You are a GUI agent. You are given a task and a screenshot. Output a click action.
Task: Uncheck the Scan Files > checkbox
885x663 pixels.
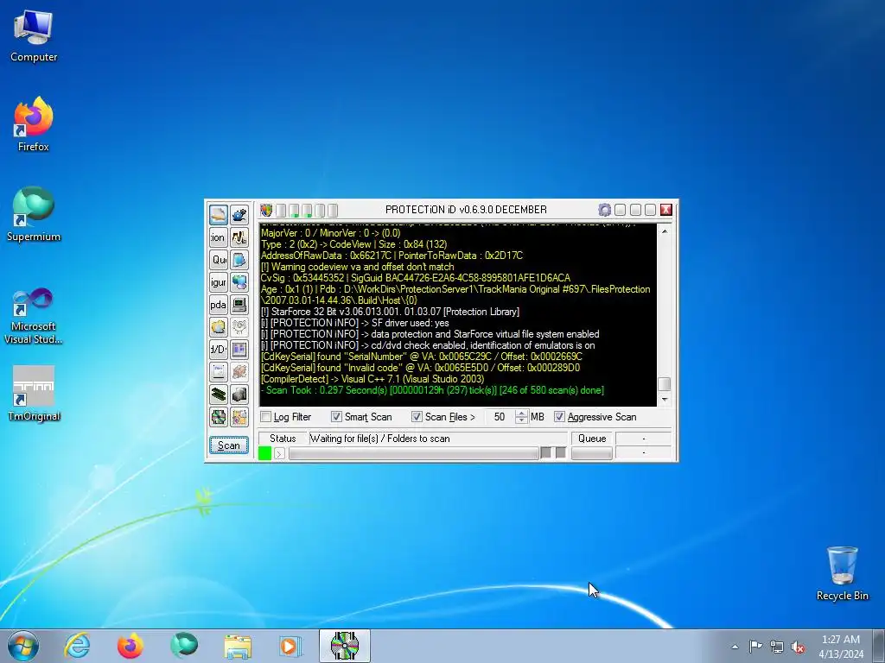tap(417, 417)
